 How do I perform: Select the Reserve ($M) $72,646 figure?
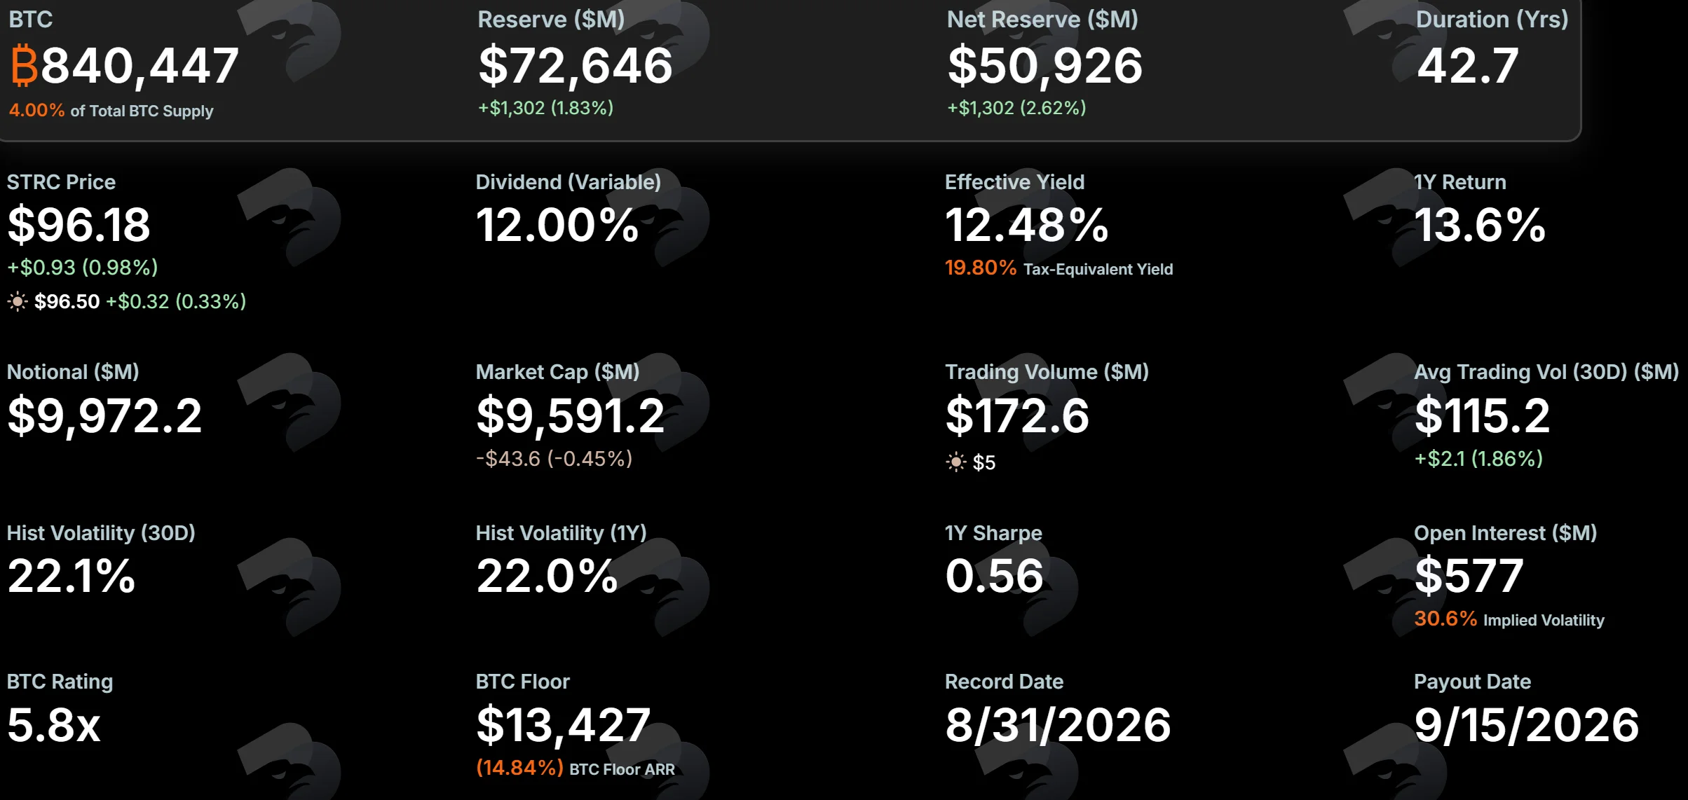coord(576,66)
